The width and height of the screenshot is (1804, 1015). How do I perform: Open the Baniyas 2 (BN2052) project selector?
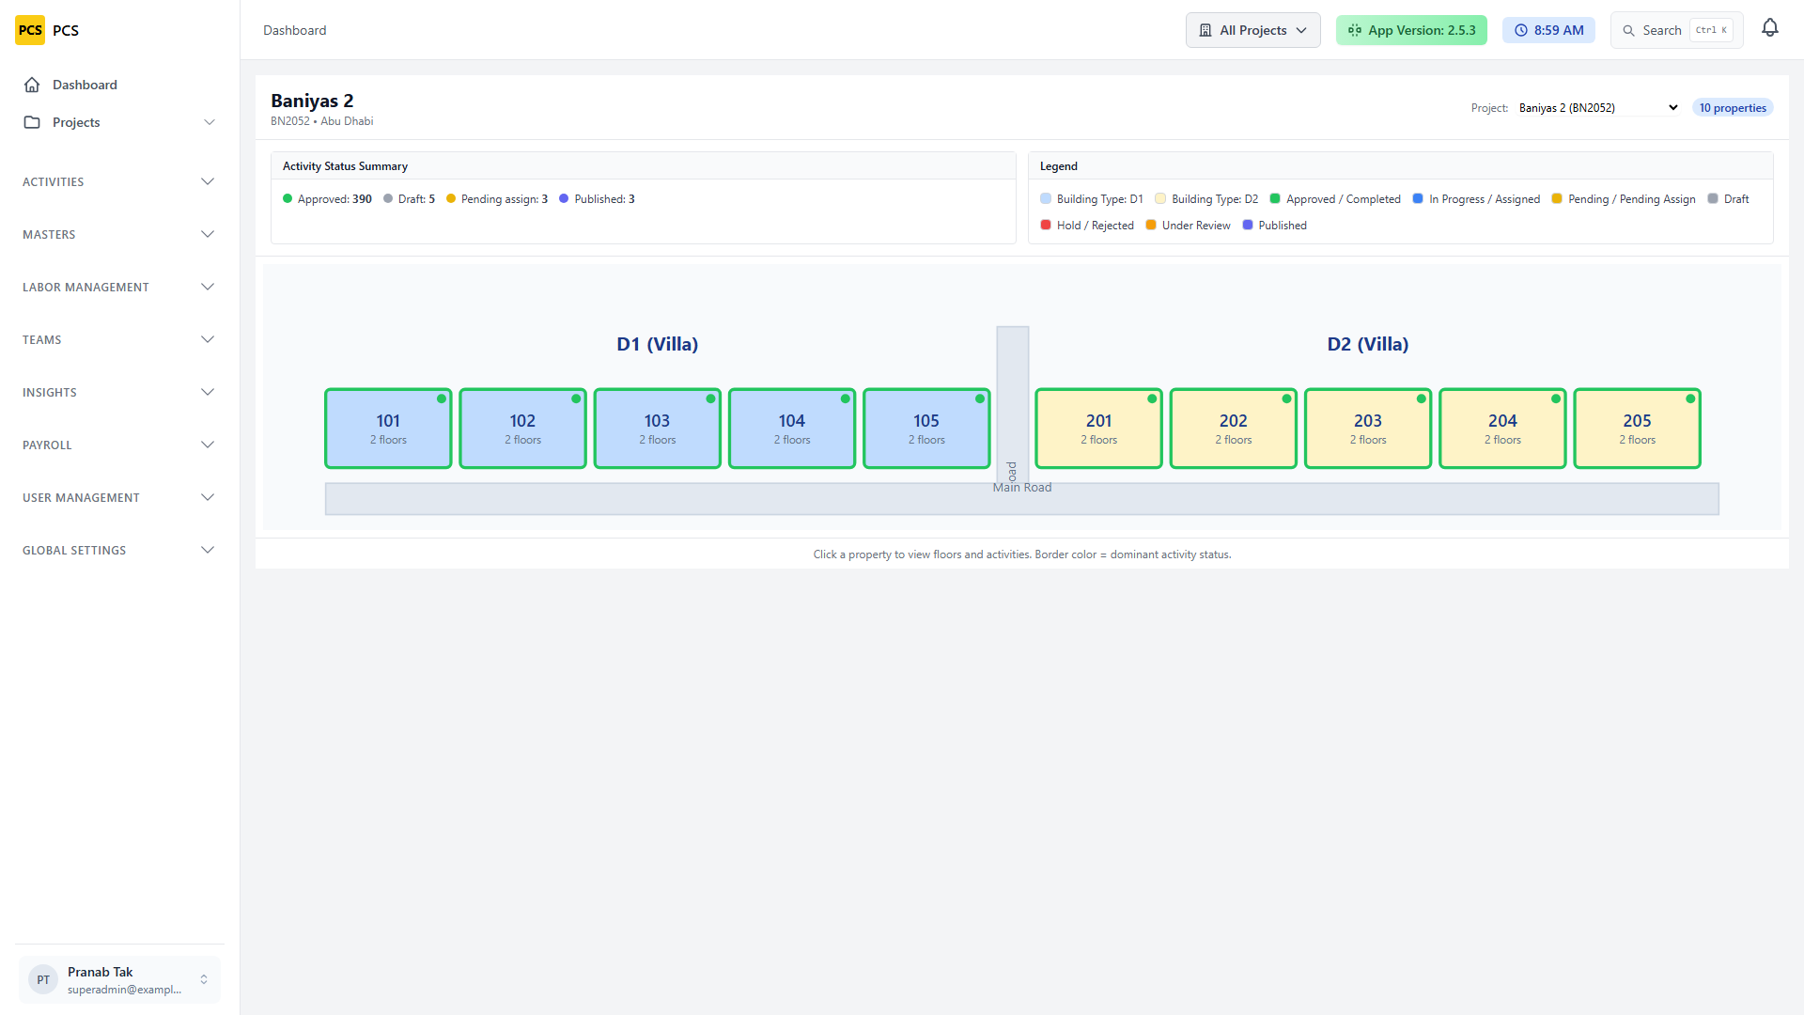click(x=1598, y=108)
